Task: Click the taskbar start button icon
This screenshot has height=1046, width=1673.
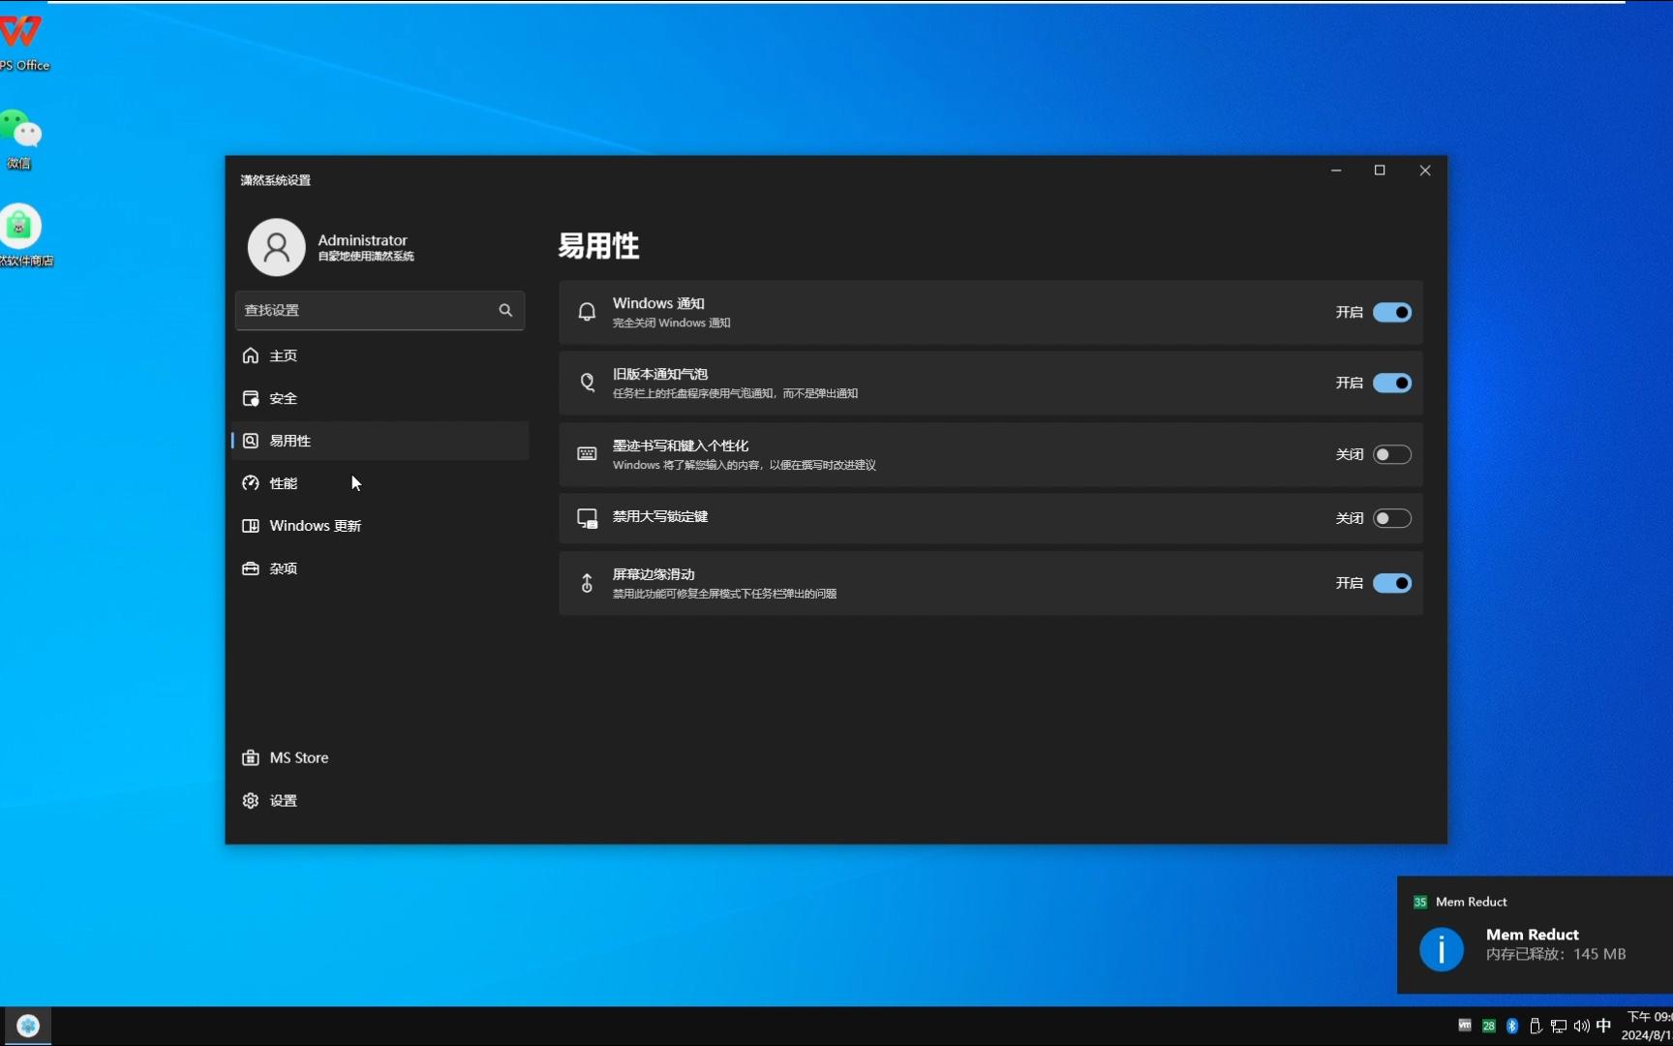Action: coord(28,1026)
